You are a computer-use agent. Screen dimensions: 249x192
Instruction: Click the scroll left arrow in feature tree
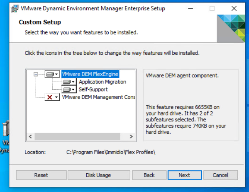coord(30,136)
